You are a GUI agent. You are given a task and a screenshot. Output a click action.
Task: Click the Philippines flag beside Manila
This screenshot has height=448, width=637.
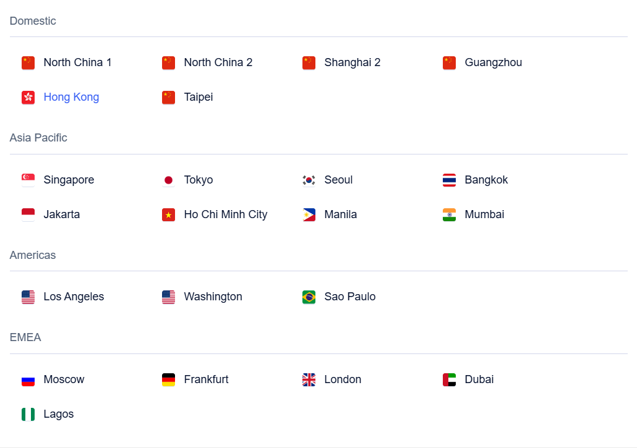click(x=309, y=214)
